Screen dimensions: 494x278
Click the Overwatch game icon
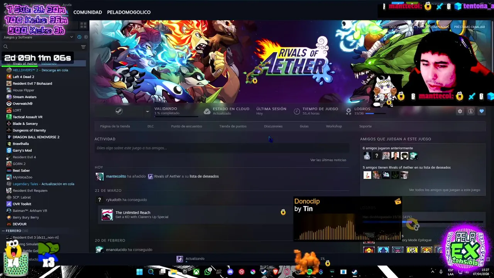point(9,103)
